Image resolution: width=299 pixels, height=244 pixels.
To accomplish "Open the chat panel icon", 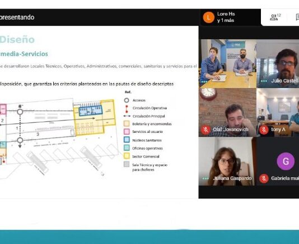I will pos(297,17).
